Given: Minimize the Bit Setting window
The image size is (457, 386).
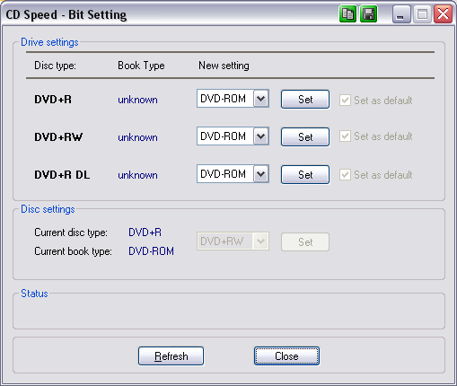Looking at the screenshot, I should [x=401, y=14].
